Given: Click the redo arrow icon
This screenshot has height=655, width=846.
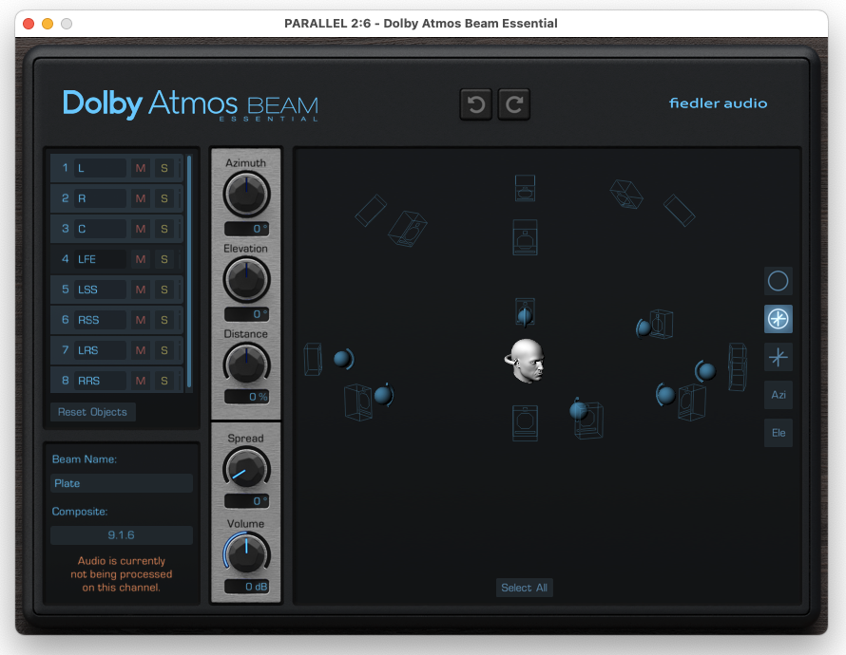Looking at the screenshot, I should [x=513, y=104].
